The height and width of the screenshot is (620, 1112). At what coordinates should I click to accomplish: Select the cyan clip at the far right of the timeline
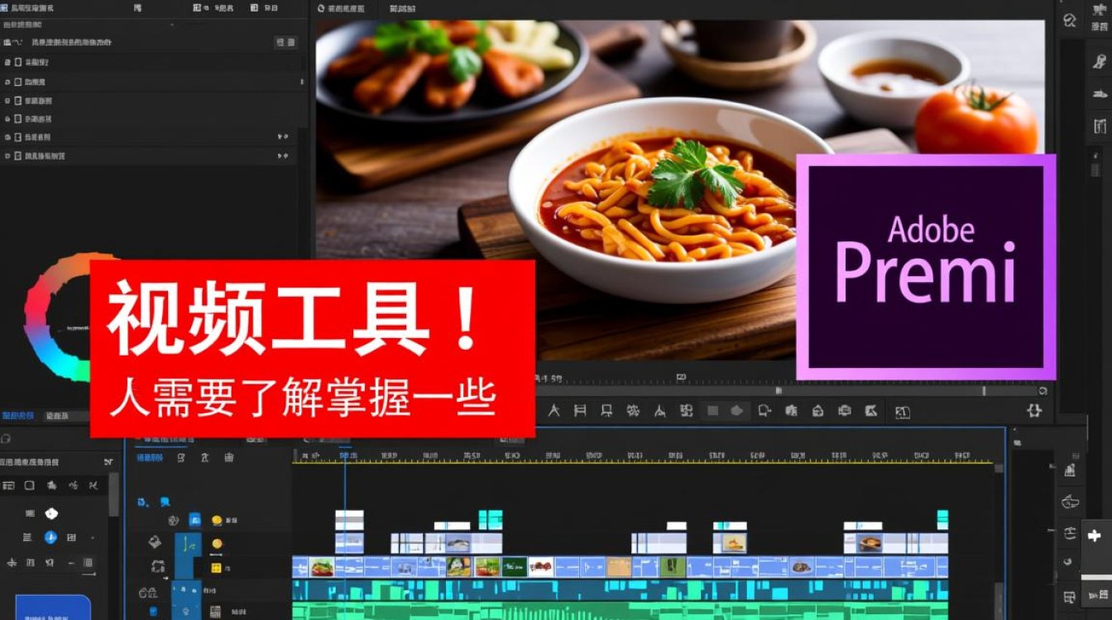pyautogui.click(x=942, y=519)
